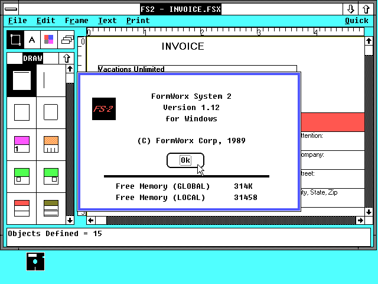The width and height of the screenshot is (378, 284).
Task: Open the Edit menu
Action: tap(46, 21)
